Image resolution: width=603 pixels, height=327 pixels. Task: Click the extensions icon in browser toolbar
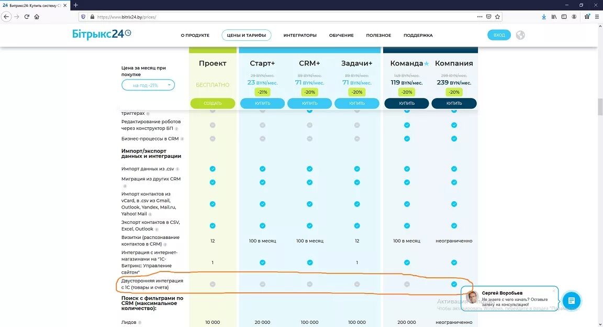tap(587, 17)
